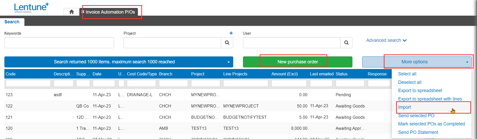Click the Code column filter box
This screenshot has height=139, width=477.
(x=28, y=83)
